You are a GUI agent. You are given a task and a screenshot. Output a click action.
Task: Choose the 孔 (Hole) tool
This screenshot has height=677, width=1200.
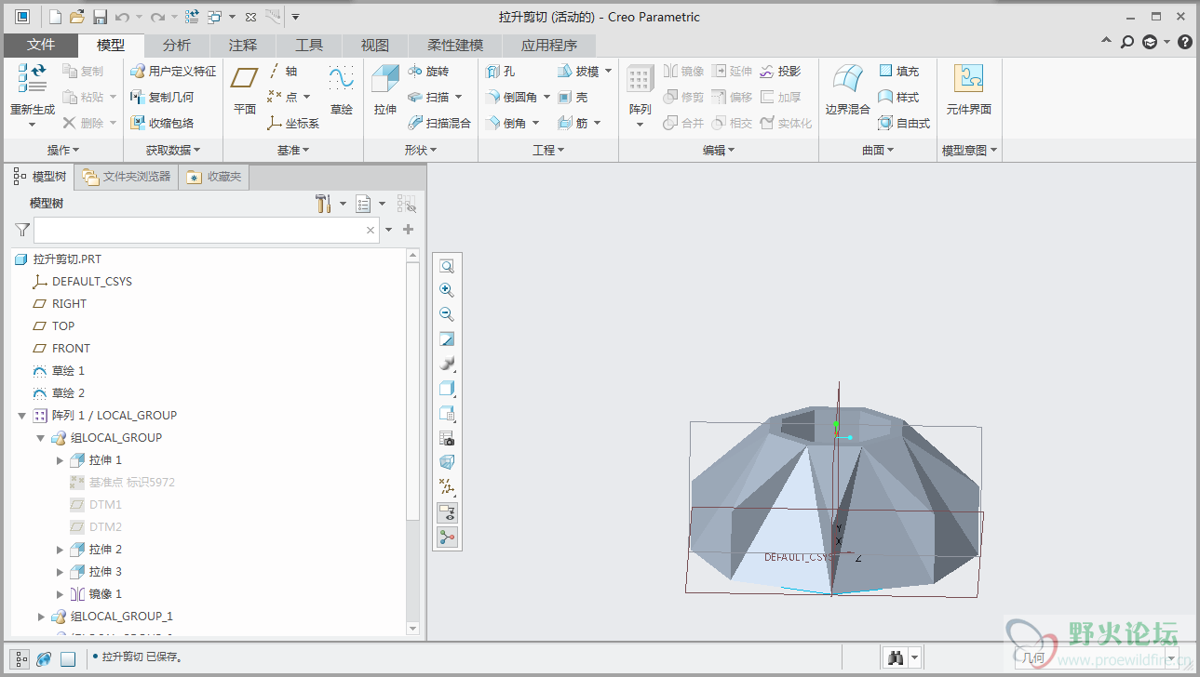point(500,72)
